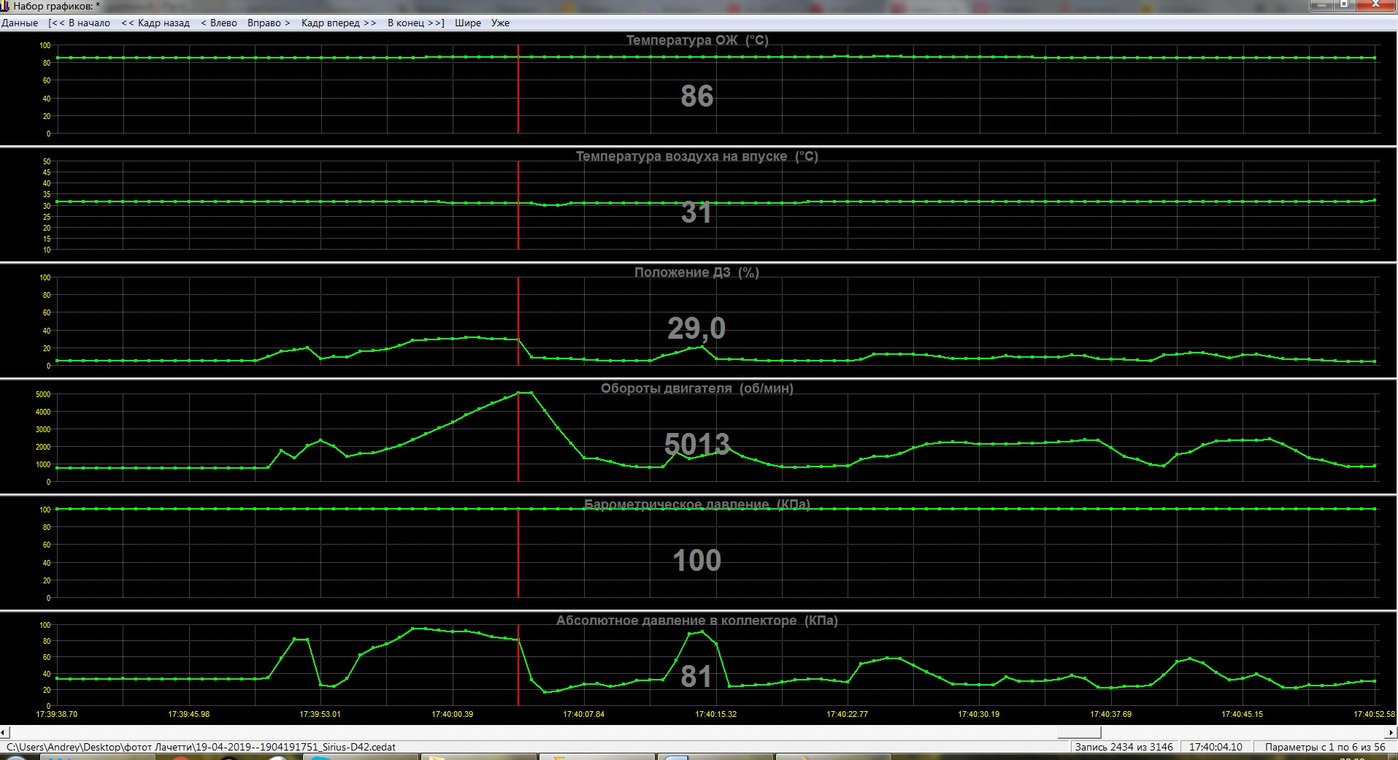The image size is (1398, 760).
Task: Jump to end with В конец
Action: (415, 23)
